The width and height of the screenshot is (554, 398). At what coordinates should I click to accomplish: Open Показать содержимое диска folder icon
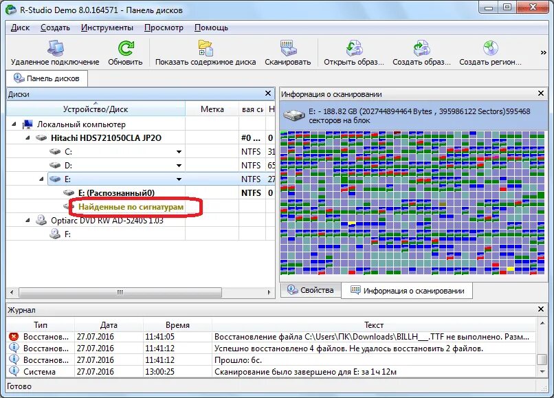pyautogui.click(x=206, y=48)
